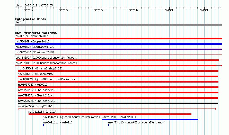Click the 30756k ruler tick label
This screenshot has width=229, height=135.
pos(204,10)
